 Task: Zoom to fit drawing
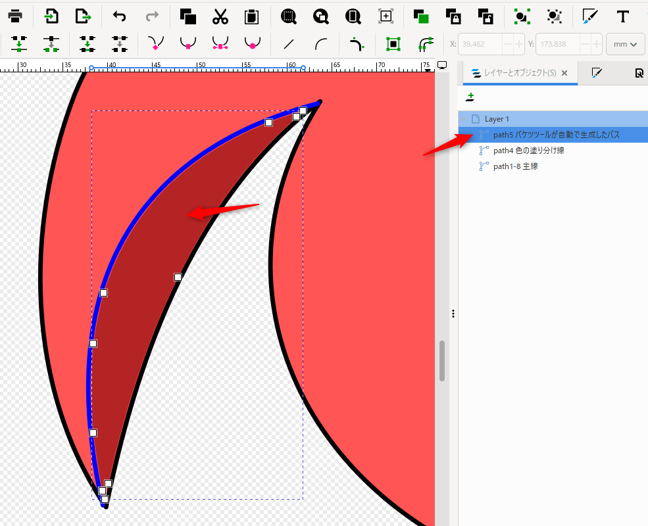(x=320, y=16)
